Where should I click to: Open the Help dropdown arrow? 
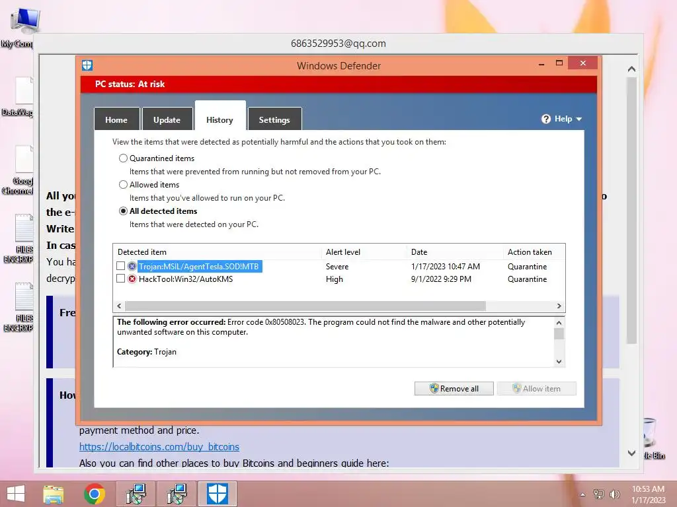[x=579, y=119]
